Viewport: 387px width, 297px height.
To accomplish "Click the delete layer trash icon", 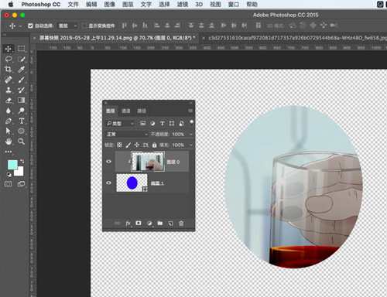I will point(181,224).
